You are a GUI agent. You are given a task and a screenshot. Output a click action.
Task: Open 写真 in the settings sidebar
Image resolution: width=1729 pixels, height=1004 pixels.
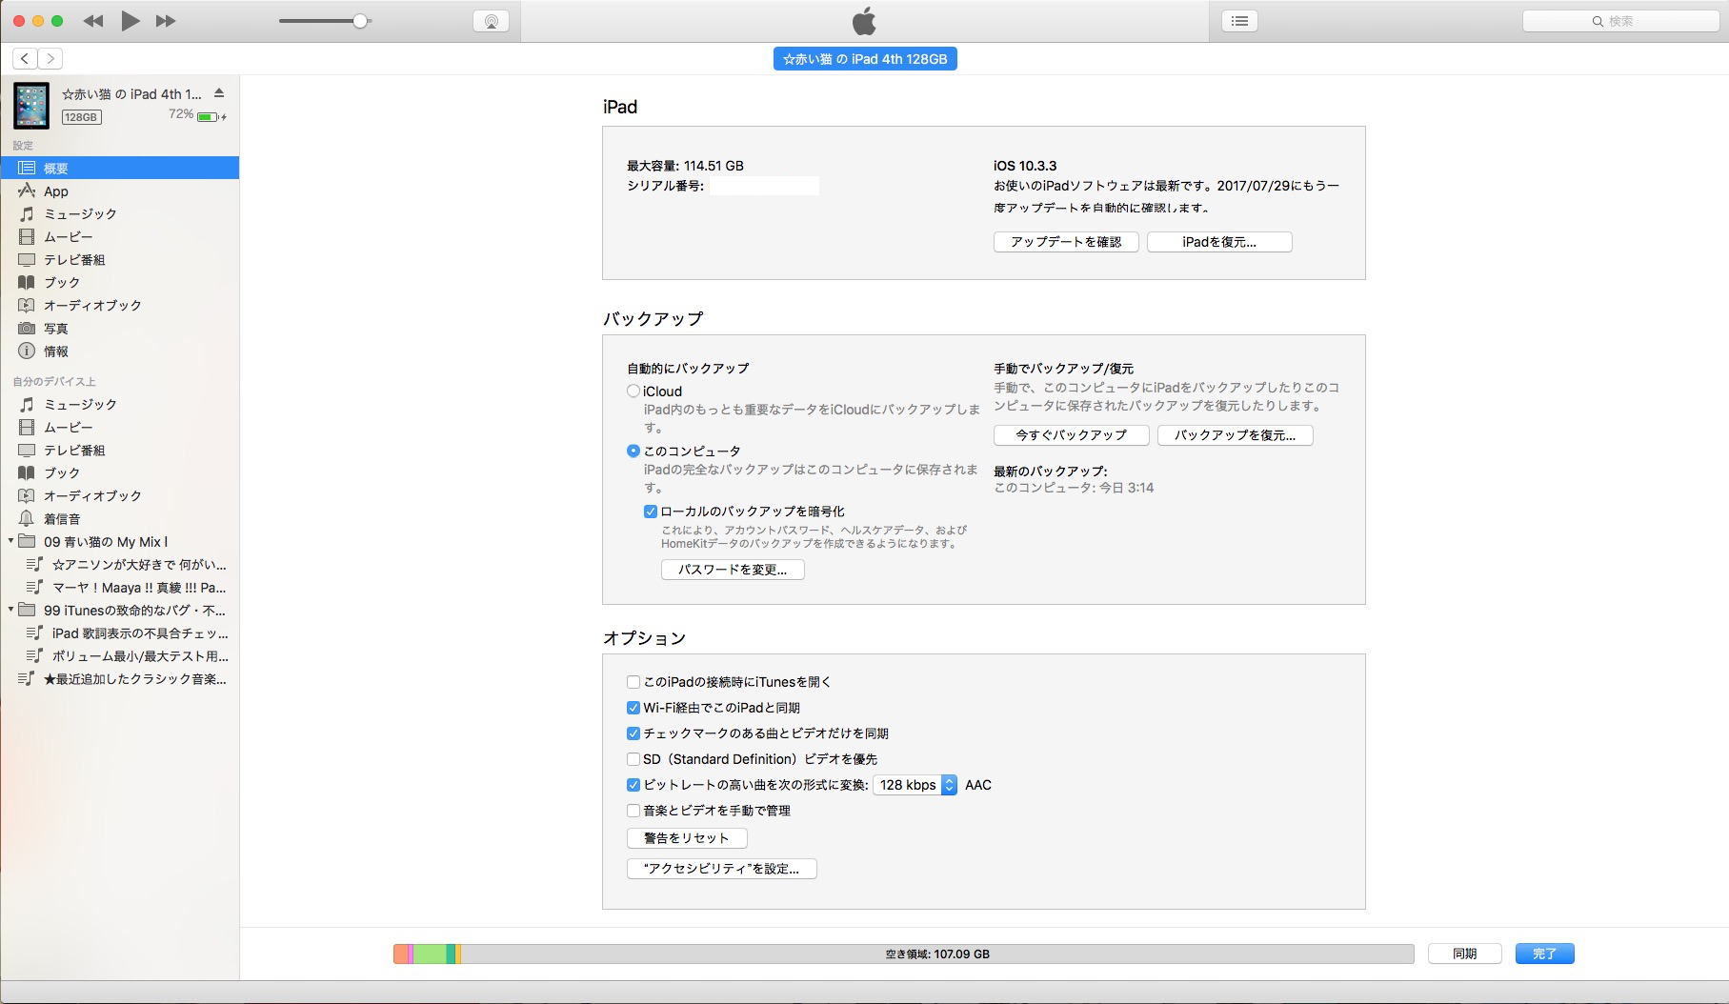[x=56, y=329]
